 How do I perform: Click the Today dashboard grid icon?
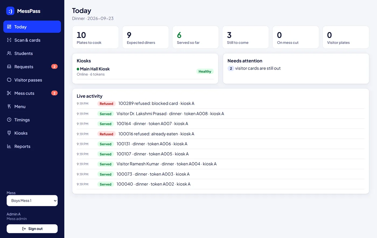coord(9,27)
